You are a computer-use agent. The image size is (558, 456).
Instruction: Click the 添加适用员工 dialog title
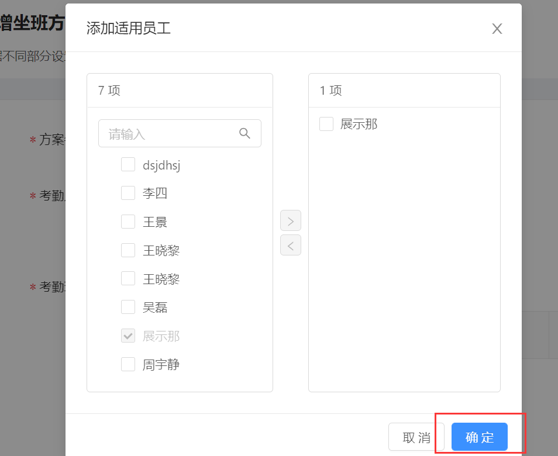click(129, 28)
